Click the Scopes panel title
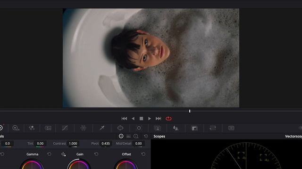Screen dimensions: 302x169 (x=159, y=136)
